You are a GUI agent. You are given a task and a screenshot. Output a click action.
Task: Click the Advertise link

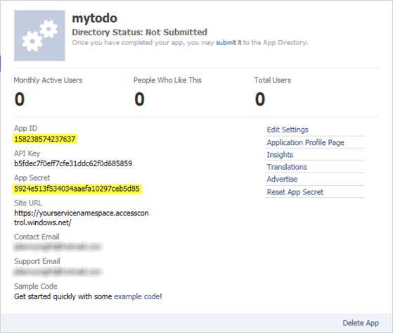click(282, 180)
